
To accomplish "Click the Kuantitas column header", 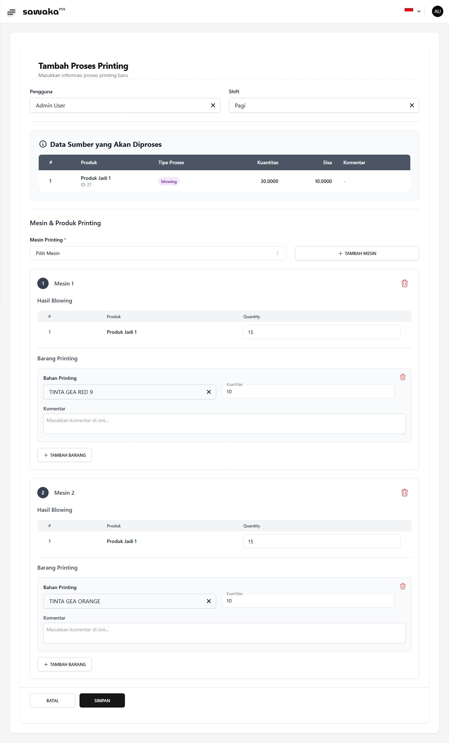I will pyautogui.click(x=268, y=162).
